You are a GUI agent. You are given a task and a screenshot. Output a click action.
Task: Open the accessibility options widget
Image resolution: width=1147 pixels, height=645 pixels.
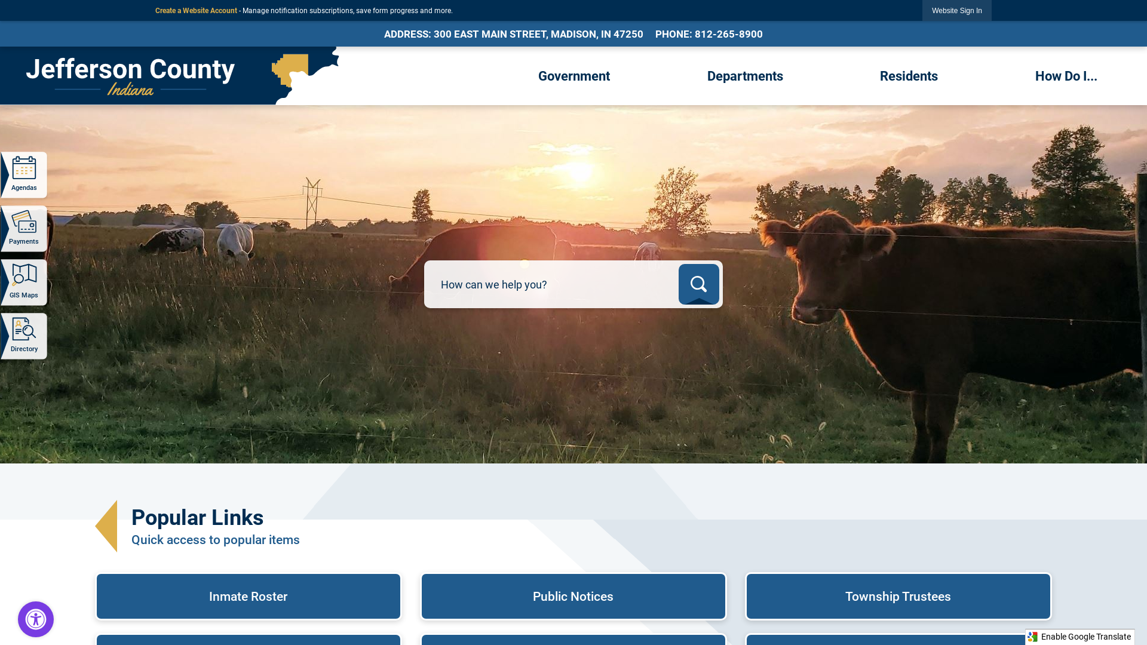point(36,619)
